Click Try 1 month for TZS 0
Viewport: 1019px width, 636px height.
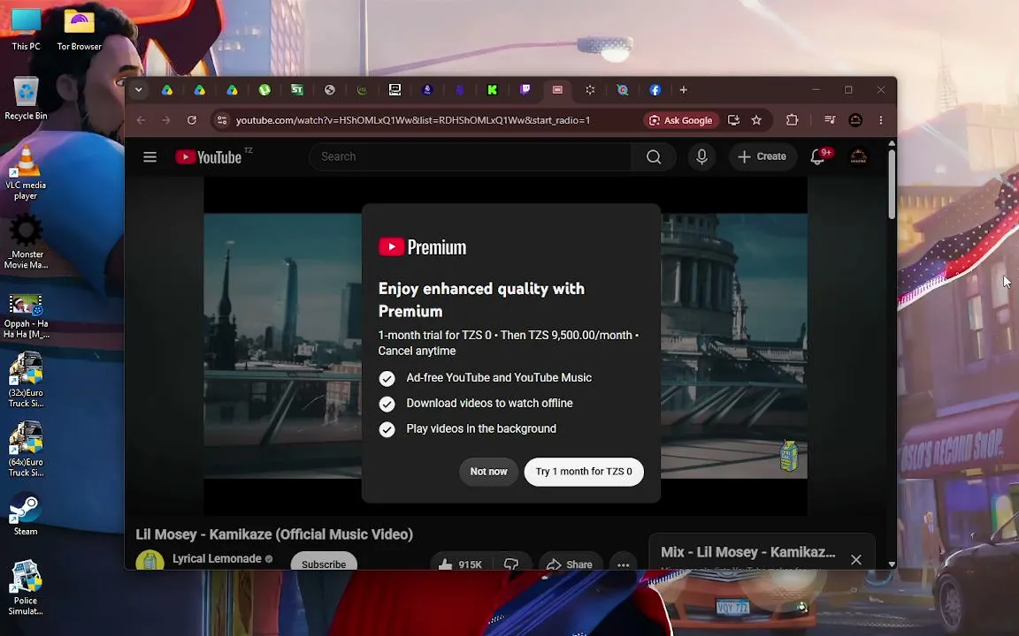pyautogui.click(x=584, y=472)
